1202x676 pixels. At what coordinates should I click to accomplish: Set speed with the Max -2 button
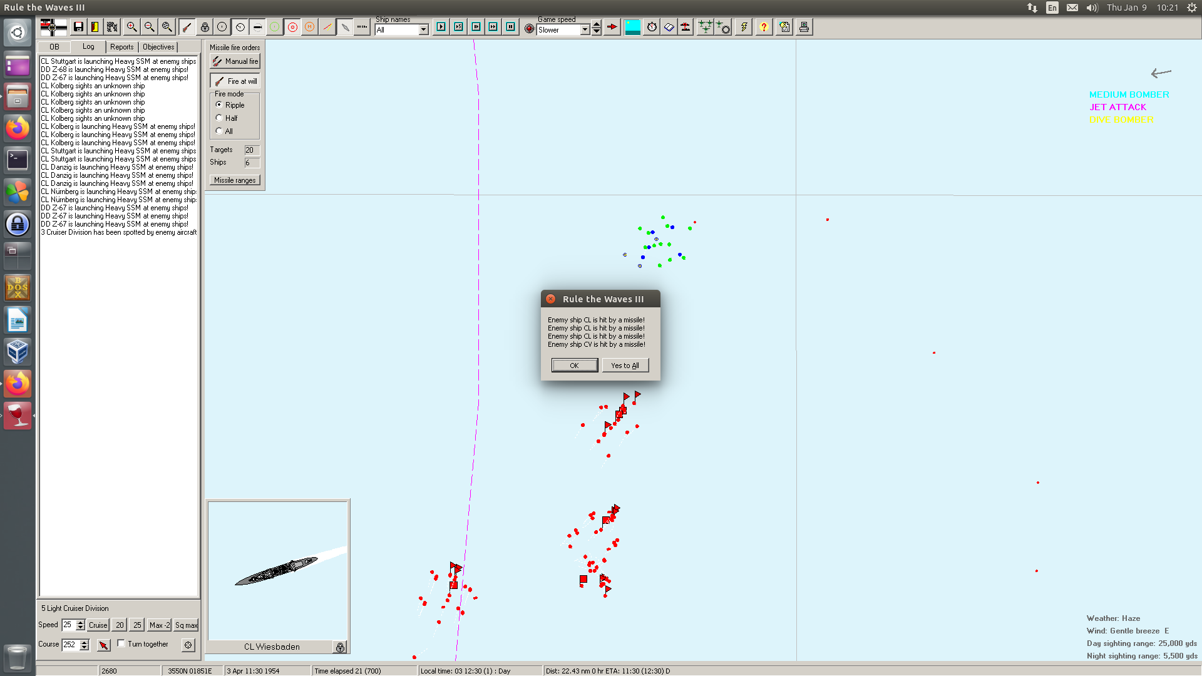(160, 625)
